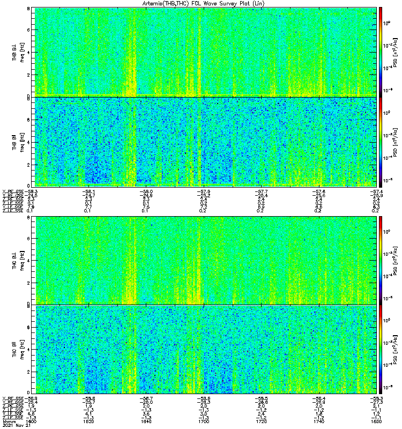Click the '1700' time tick label

click(x=204, y=421)
